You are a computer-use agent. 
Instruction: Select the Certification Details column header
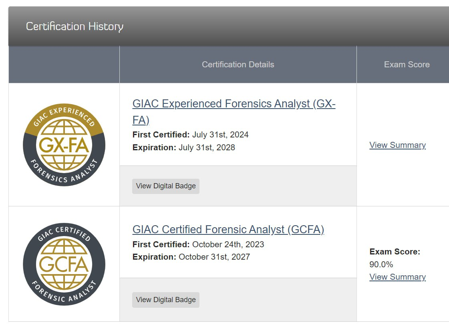[238, 65]
